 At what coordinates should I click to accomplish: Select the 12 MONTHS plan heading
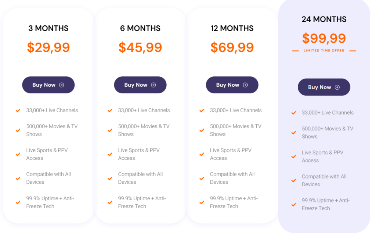[x=232, y=28]
